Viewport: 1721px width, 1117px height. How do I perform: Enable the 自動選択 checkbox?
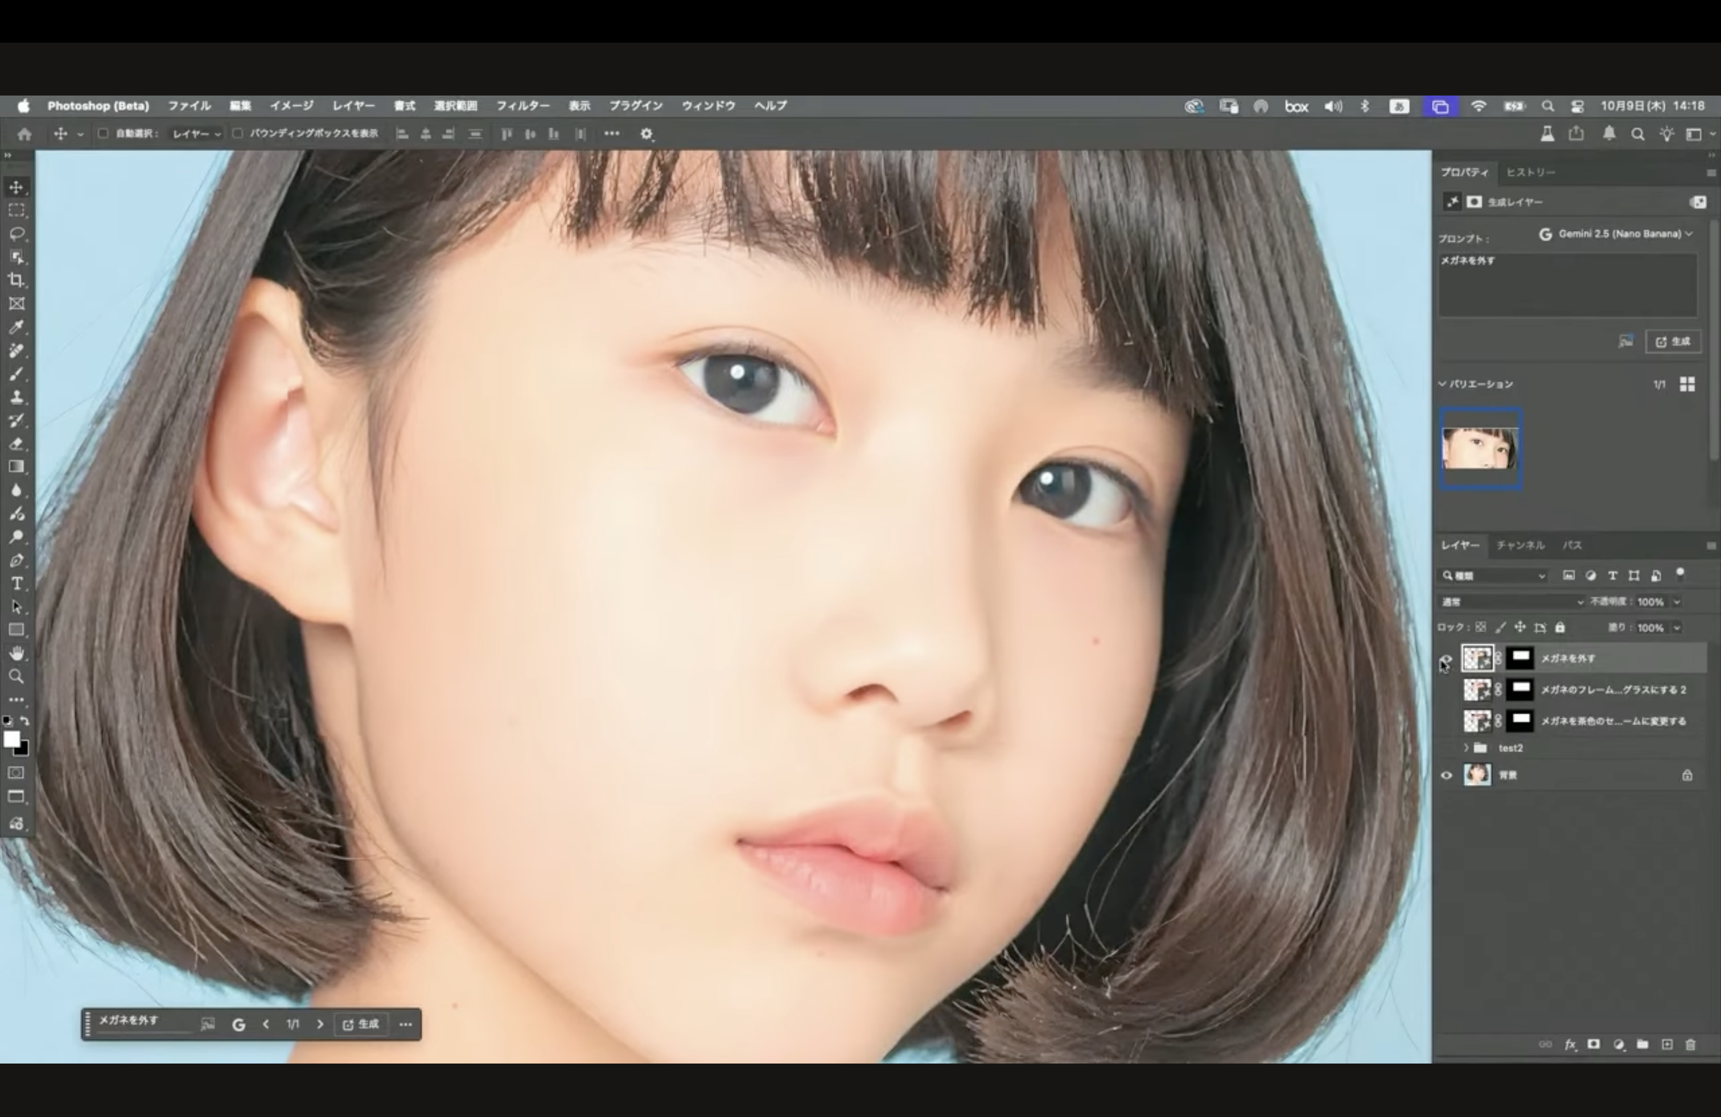coord(102,134)
